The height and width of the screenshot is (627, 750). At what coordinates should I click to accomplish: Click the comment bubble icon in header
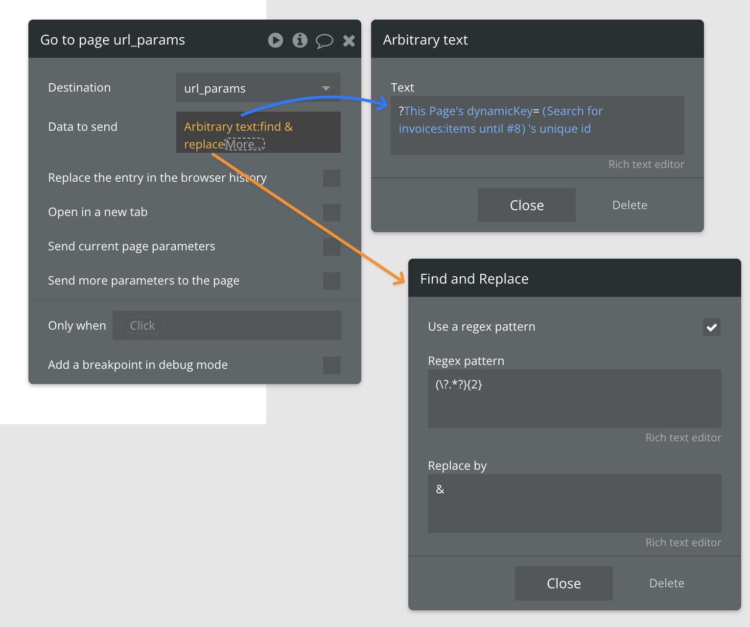pyautogui.click(x=324, y=41)
